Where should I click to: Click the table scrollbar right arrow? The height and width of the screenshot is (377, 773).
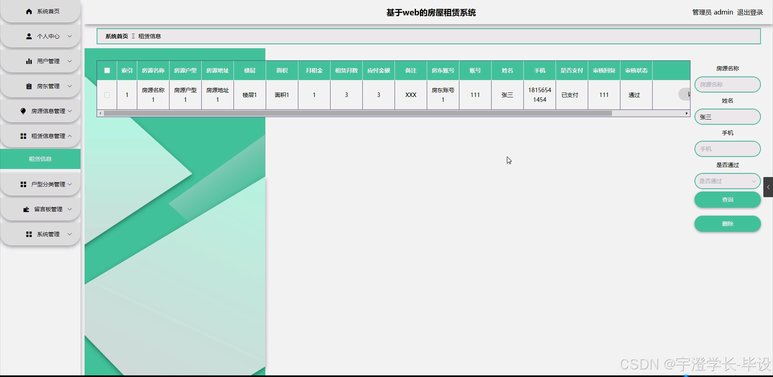pos(687,113)
